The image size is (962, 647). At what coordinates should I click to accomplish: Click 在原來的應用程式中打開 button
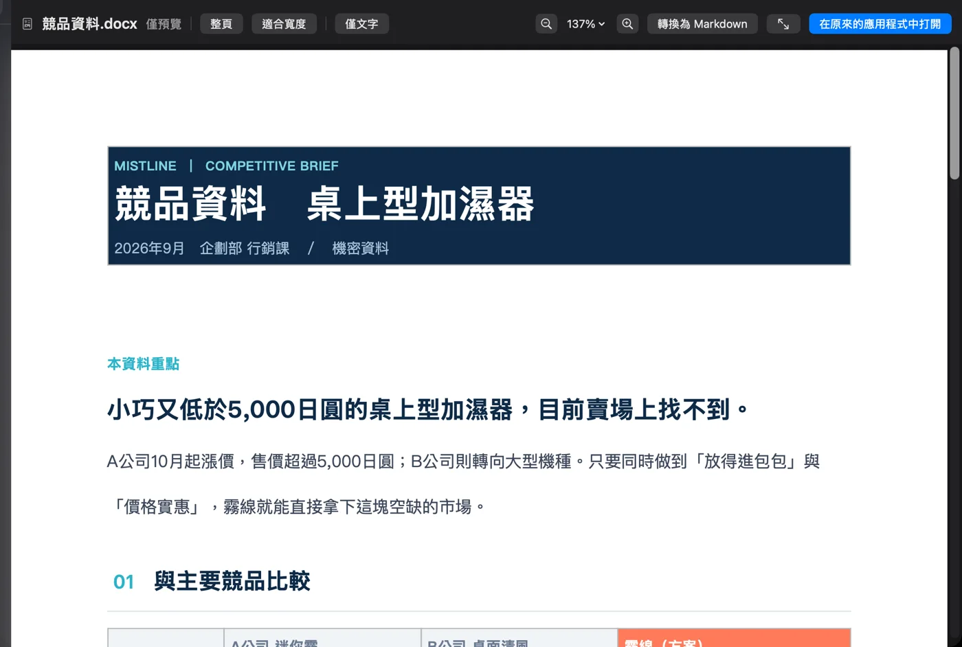point(880,24)
